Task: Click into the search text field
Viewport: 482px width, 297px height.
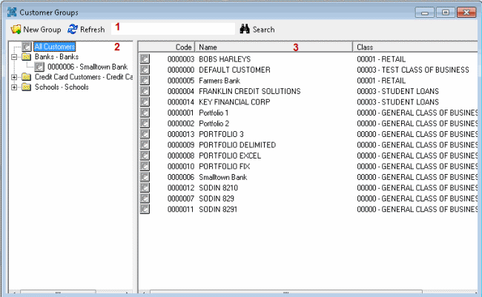Action: [x=173, y=29]
